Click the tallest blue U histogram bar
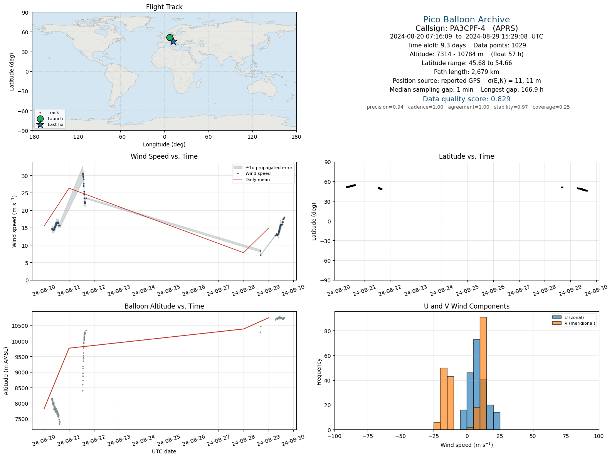612x458 pixels. click(x=476, y=384)
